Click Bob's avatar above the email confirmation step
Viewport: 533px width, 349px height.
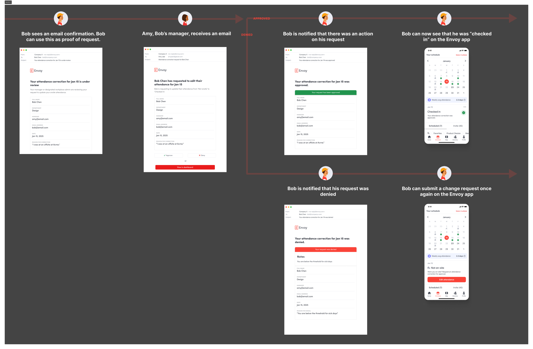point(61,19)
